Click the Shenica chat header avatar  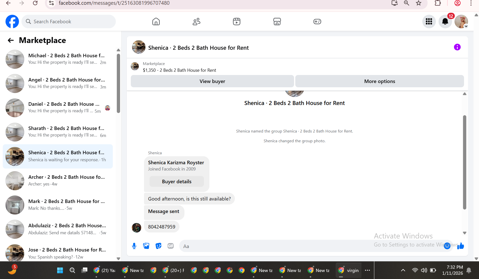pos(139,47)
